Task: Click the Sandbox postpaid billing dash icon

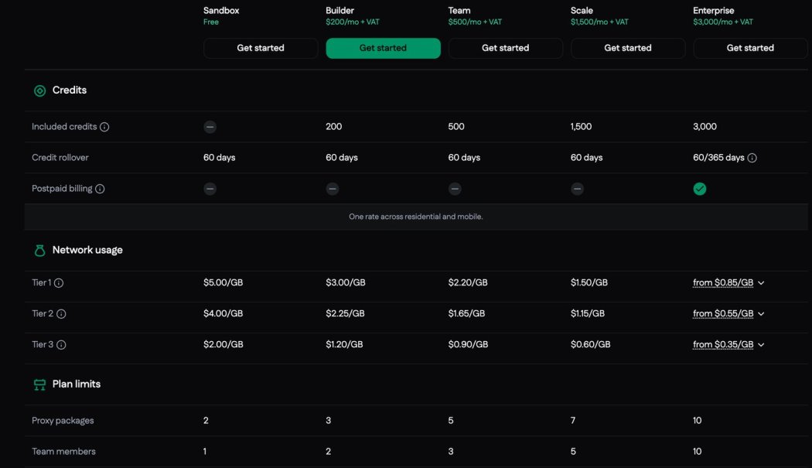Action: coord(210,190)
